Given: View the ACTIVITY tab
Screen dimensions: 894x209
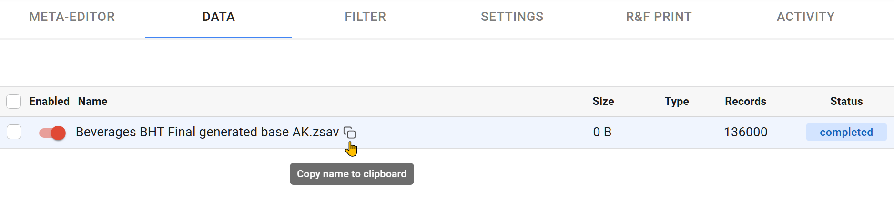Looking at the screenshot, I should tap(805, 17).
